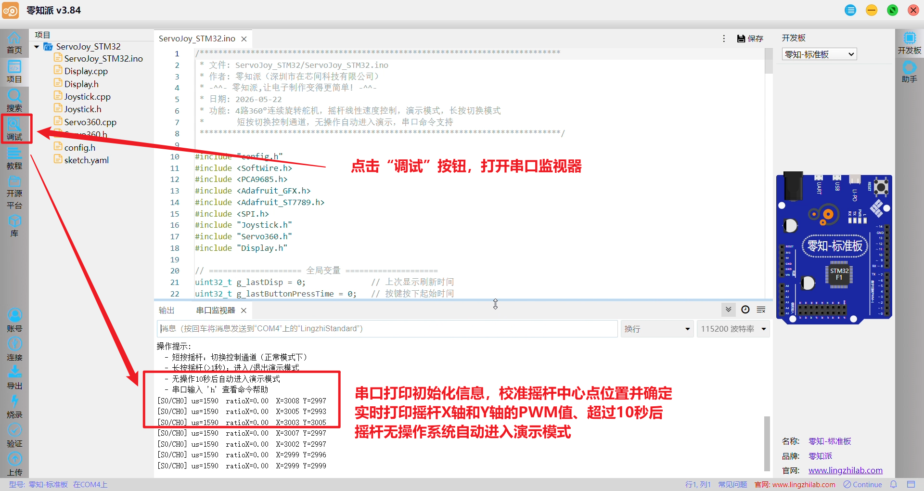The height and width of the screenshot is (491, 924).
Task: Open the 库 library sidebar icon
Action: pos(14,226)
